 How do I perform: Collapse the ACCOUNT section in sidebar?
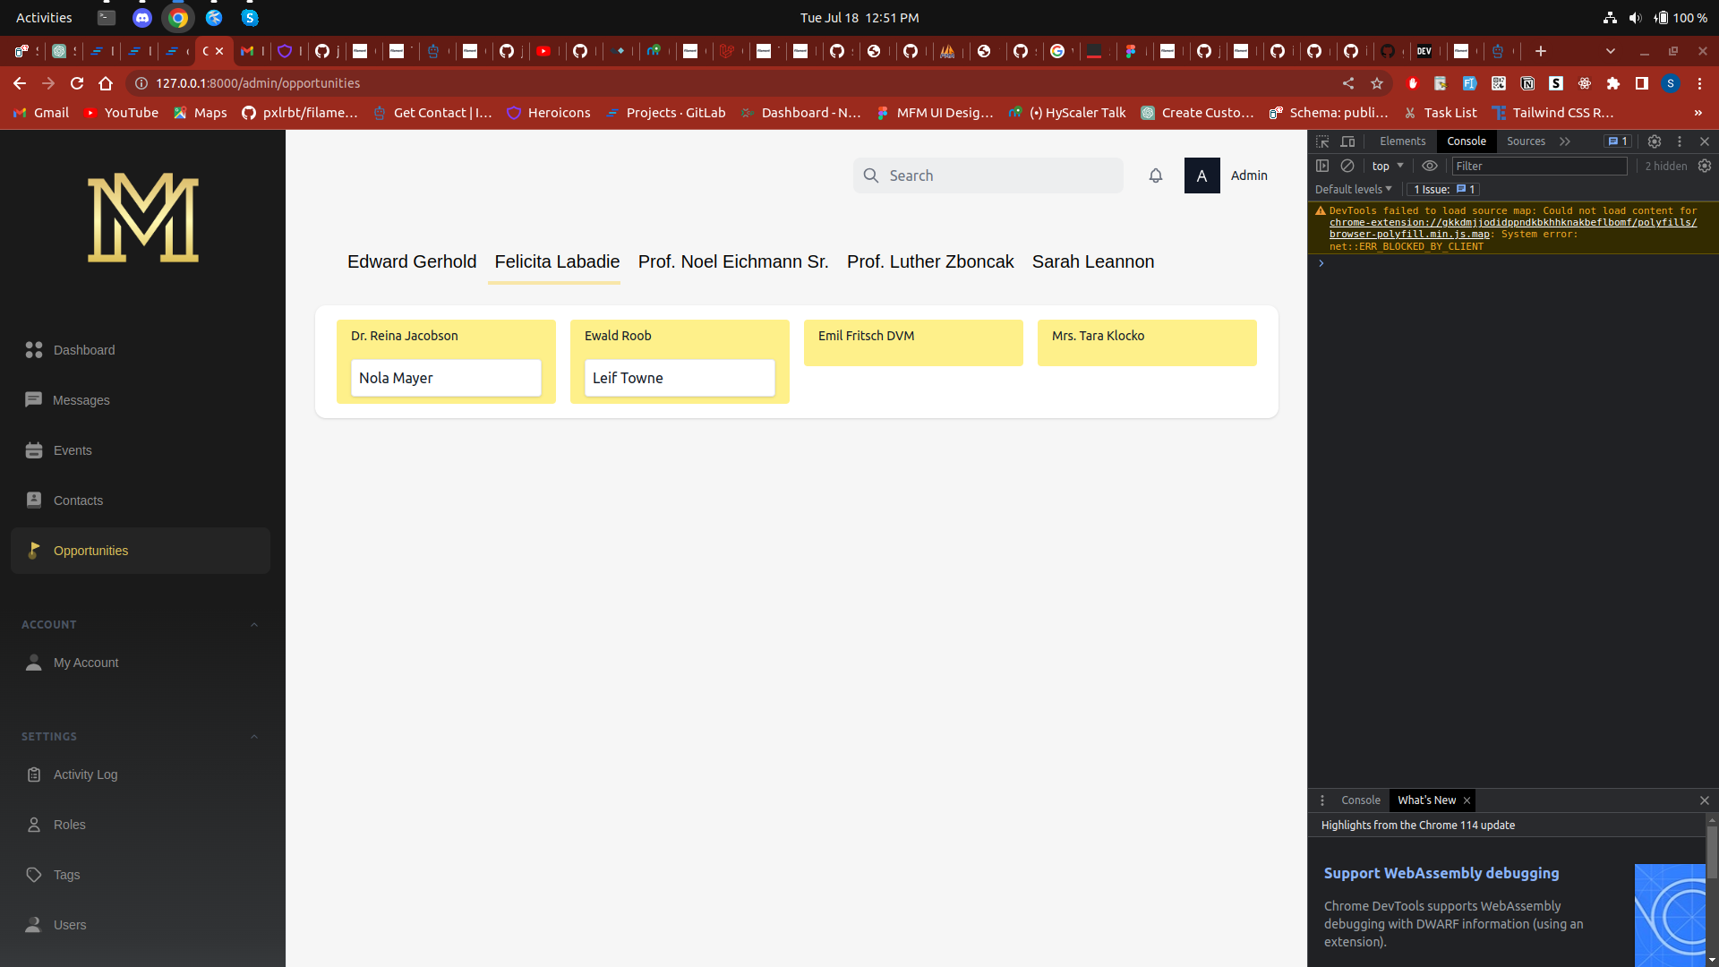pyautogui.click(x=254, y=624)
